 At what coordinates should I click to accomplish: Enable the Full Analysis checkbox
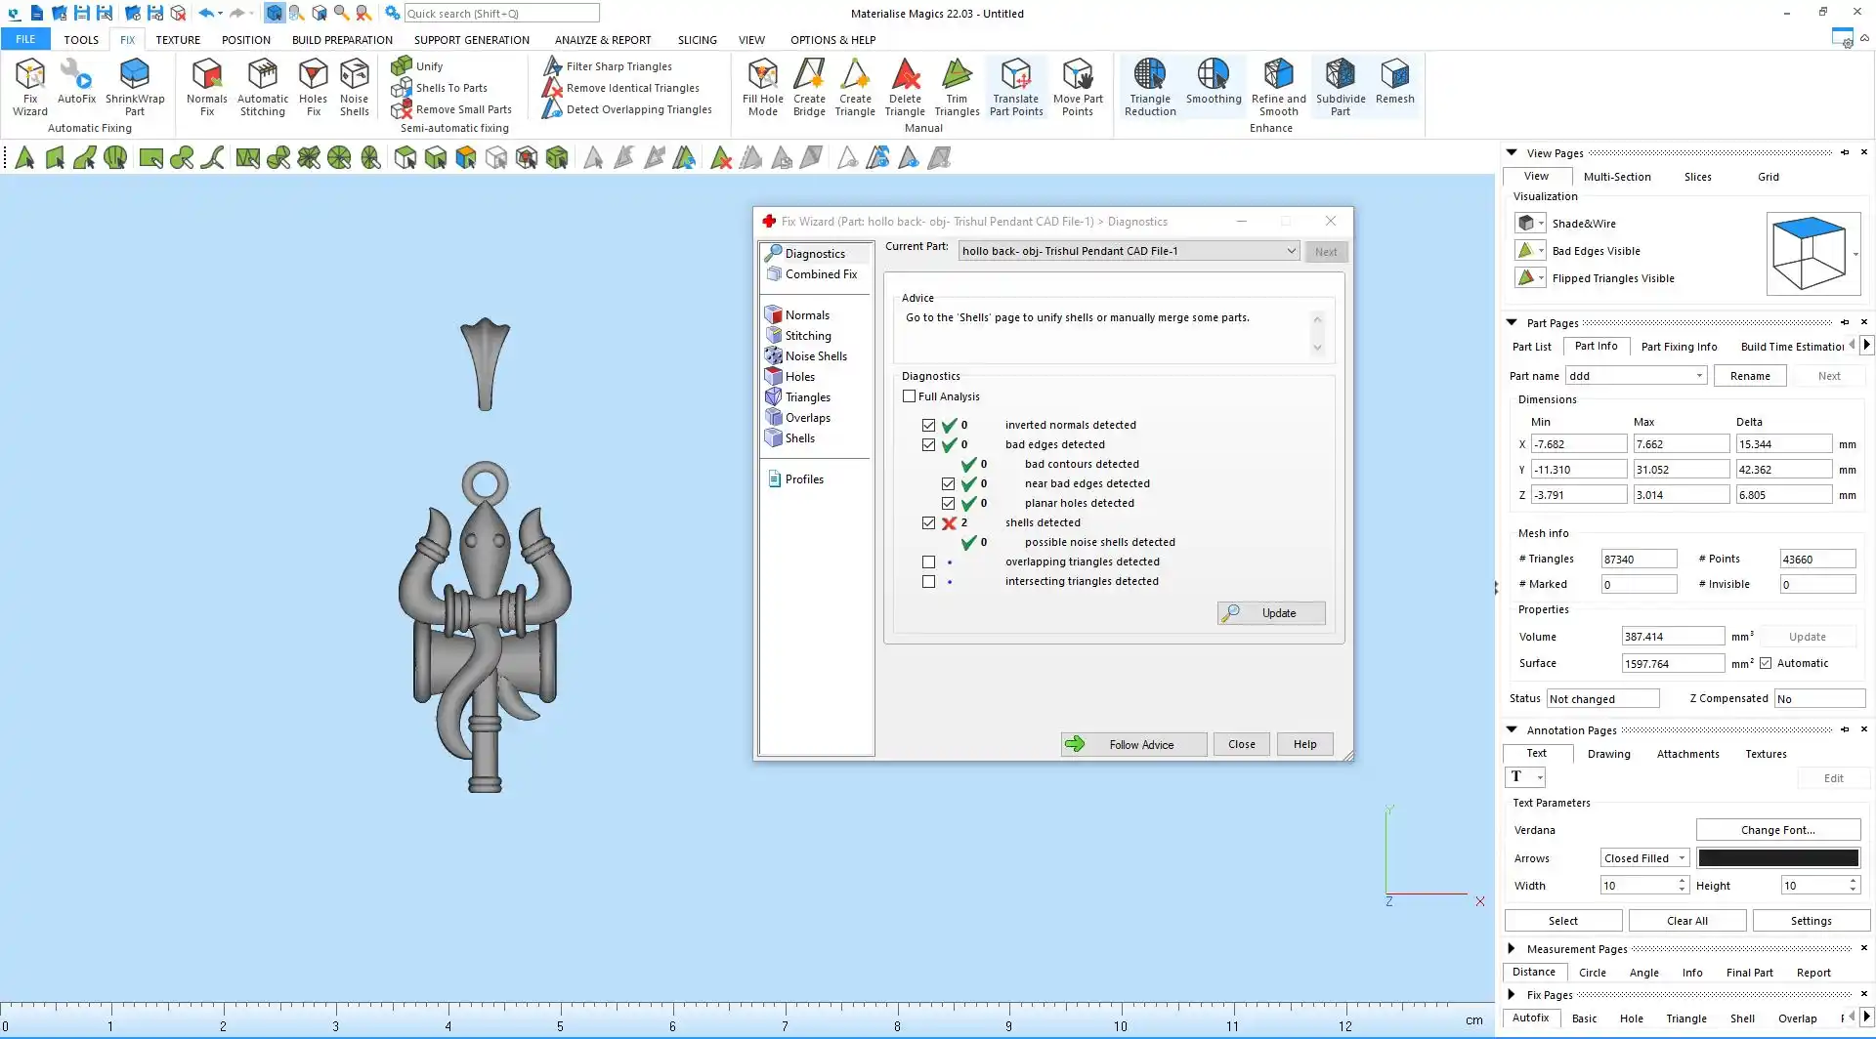[x=910, y=396]
